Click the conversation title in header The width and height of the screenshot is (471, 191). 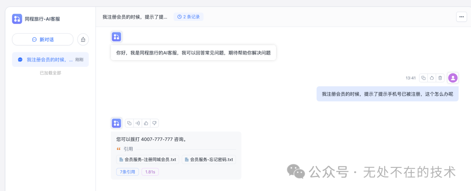point(135,17)
